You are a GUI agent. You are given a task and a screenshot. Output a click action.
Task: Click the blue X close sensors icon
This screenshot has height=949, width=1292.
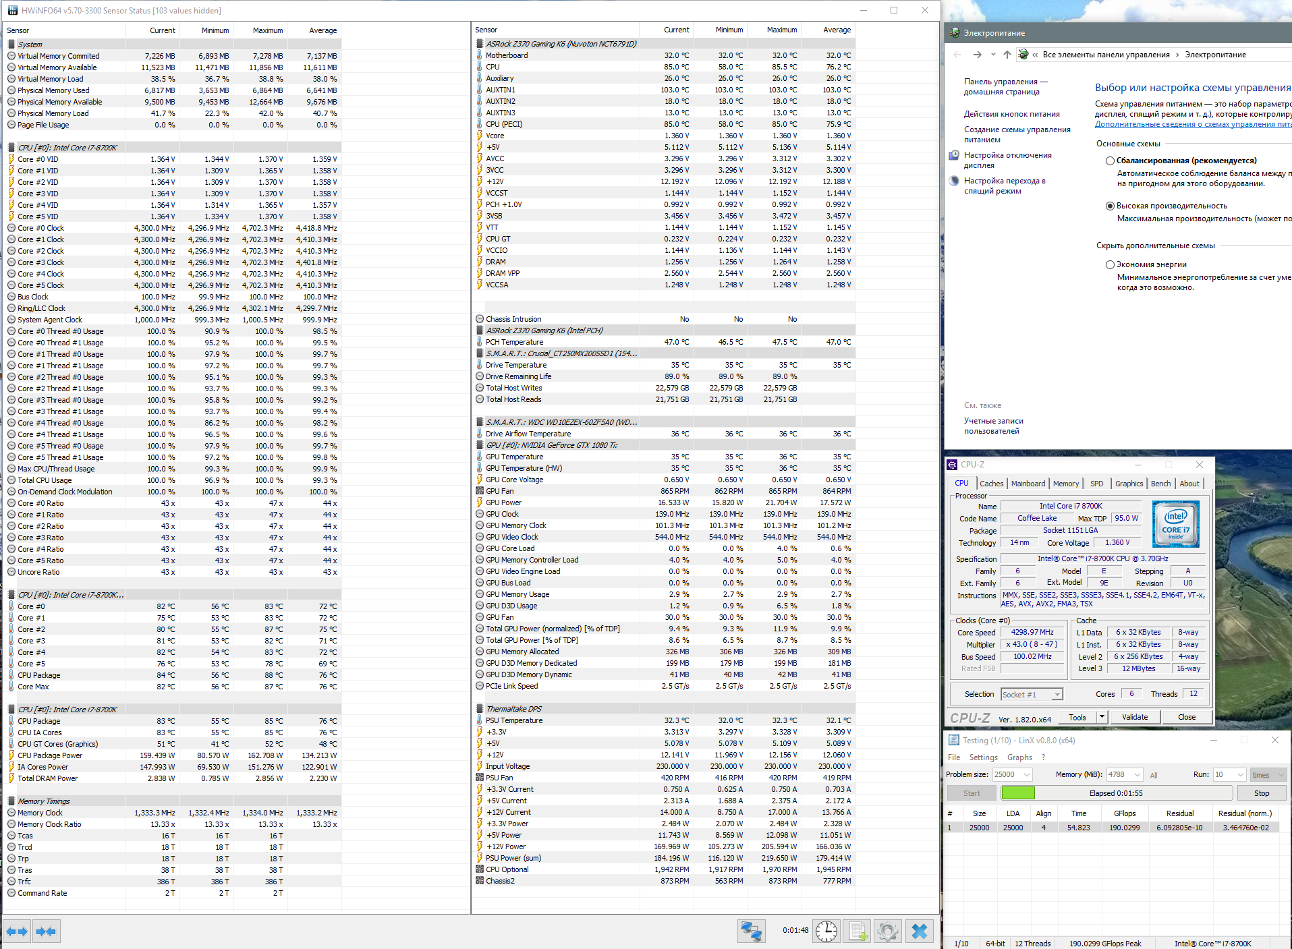[x=920, y=931]
